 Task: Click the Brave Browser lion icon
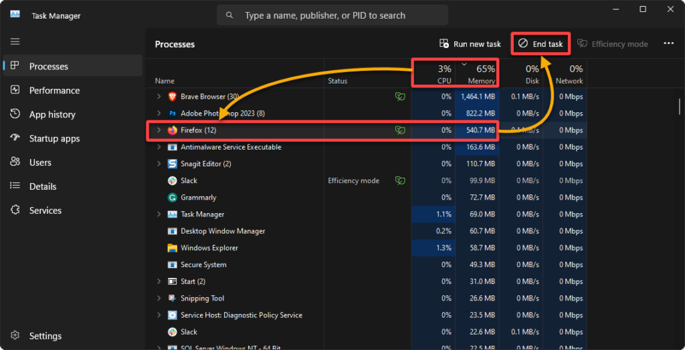point(172,97)
